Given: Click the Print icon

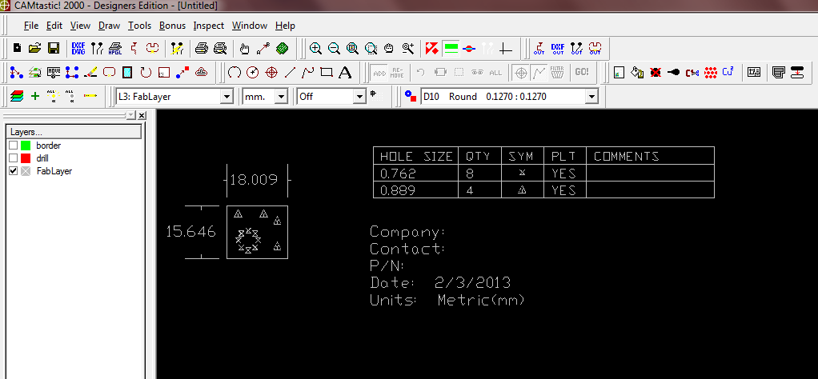Looking at the screenshot, I should [x=202, y=49].
